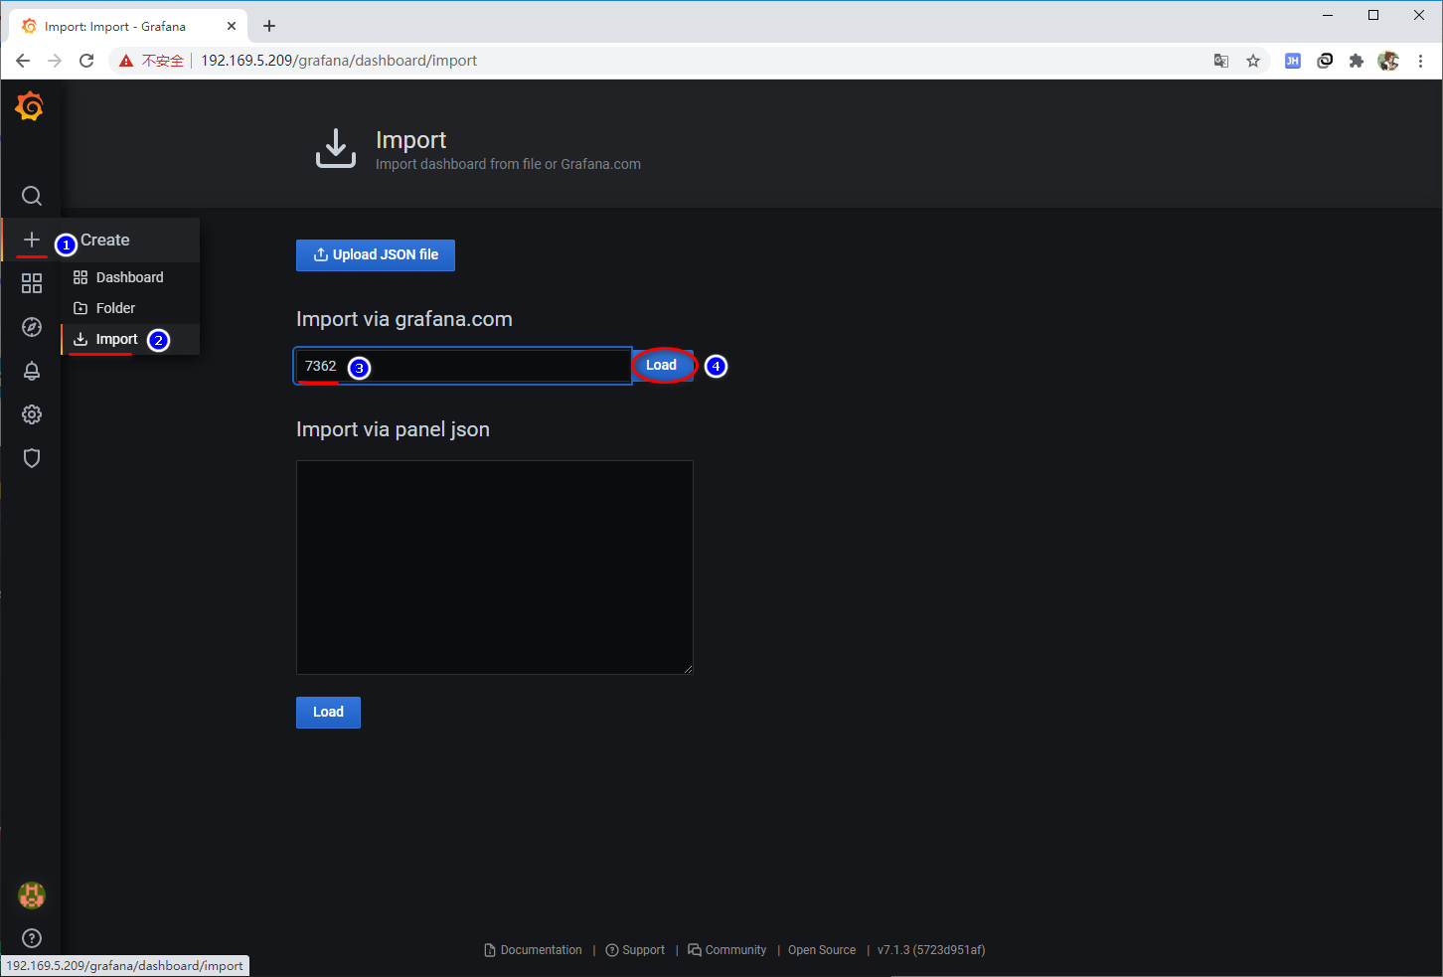Open the Help question mark icon

click(x=32, y=938)
